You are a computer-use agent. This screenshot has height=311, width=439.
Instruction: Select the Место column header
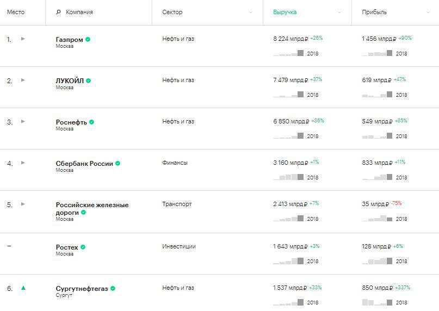16,12
